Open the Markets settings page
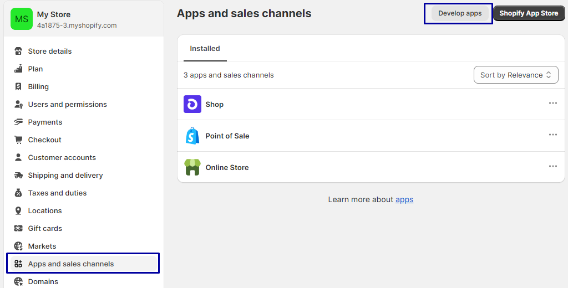 tap(42, 246)
